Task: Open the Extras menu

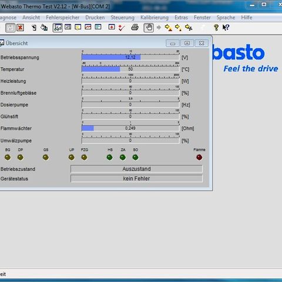Action: pyautogui.click(x=181, y=18)
